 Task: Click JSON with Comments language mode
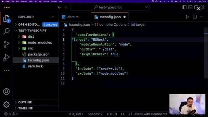(150, 114)
